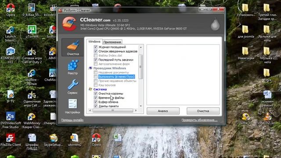Viewport: 281px width, 158px height.
Task: Uncheck Буфер обмена checkbox
Action: pos(96,102)
